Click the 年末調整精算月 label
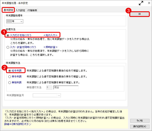 [x=15, y=95]
